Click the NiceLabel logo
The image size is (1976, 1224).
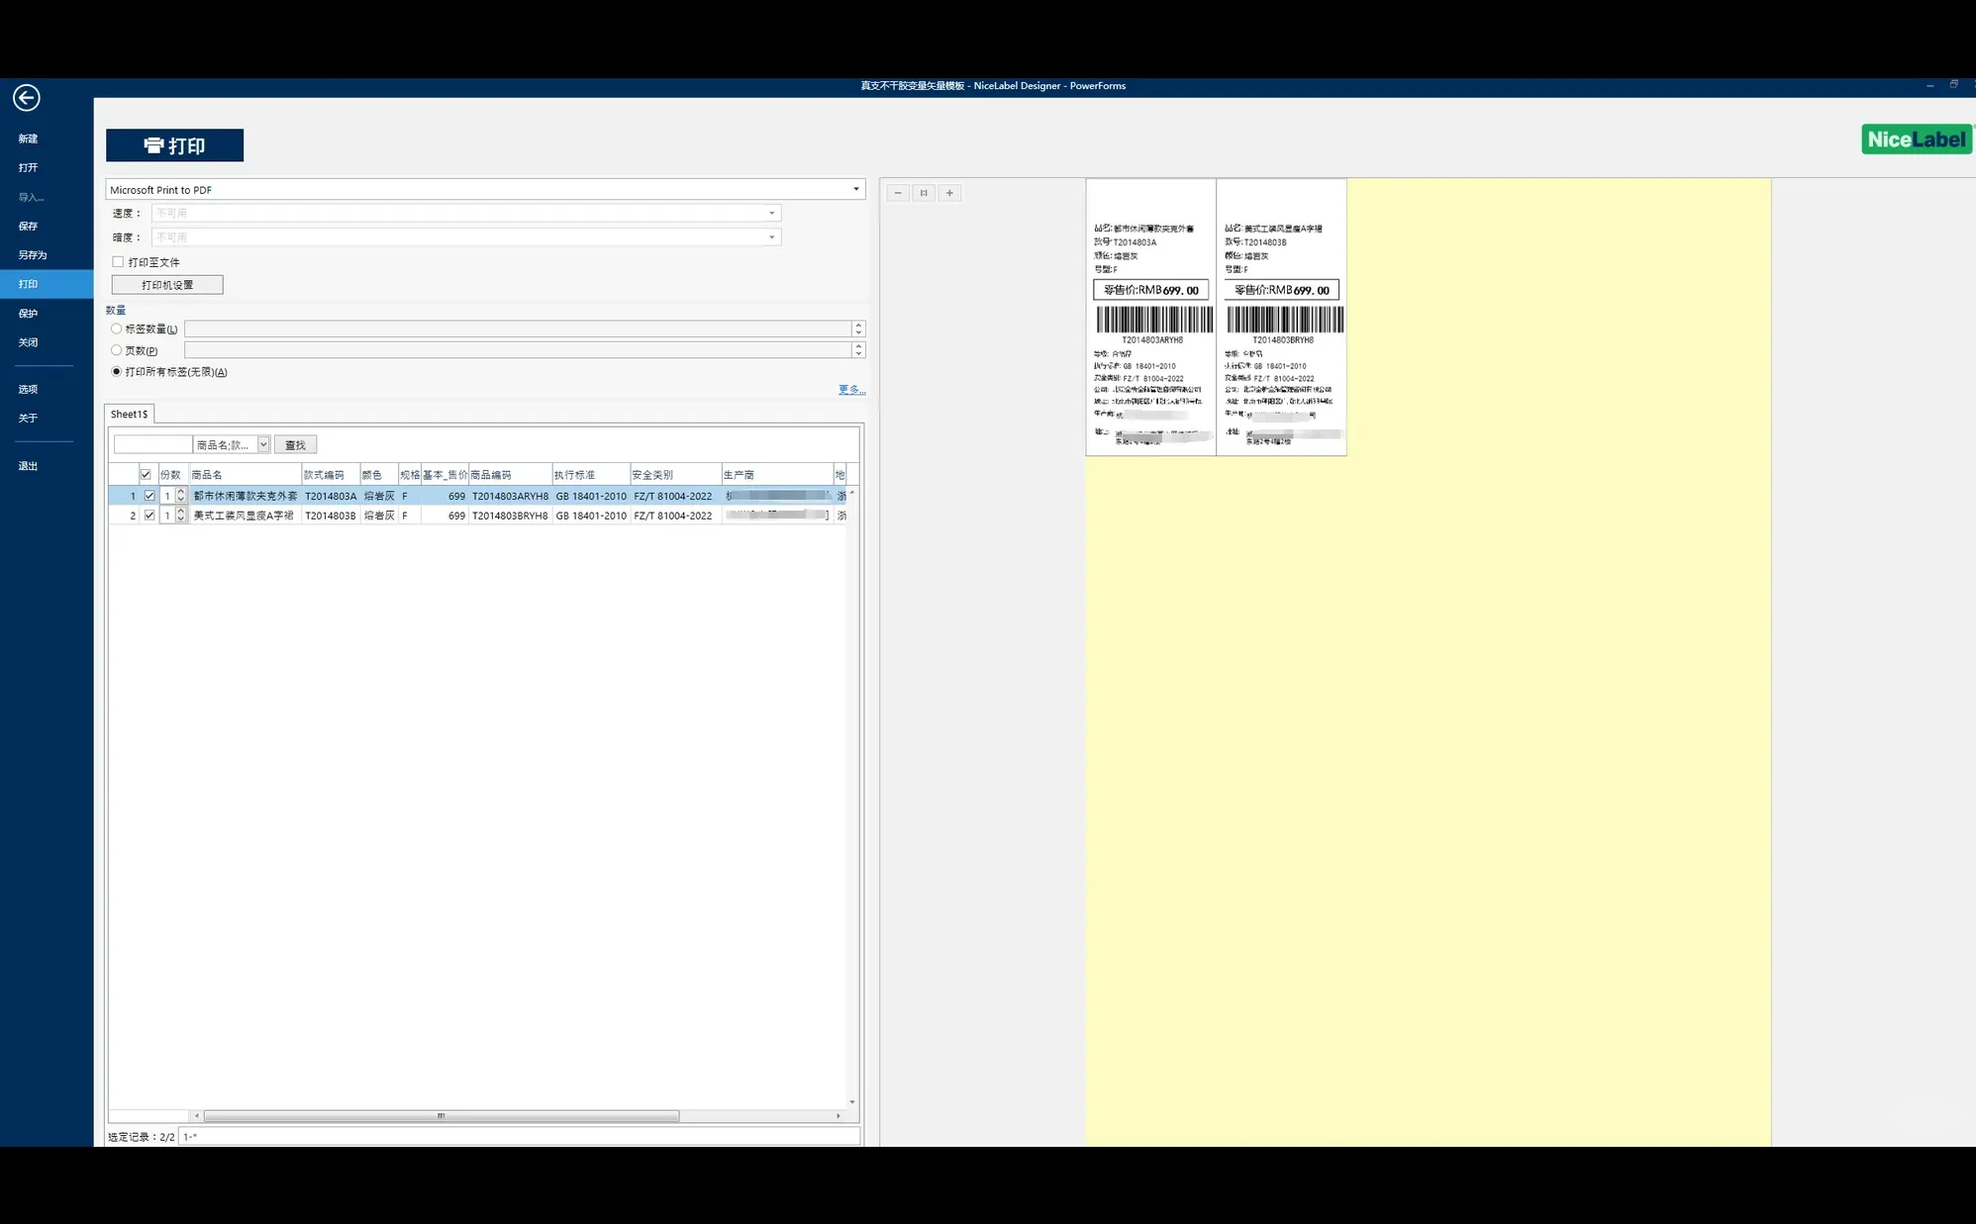pyautogui.click(x=1916, y=140)
